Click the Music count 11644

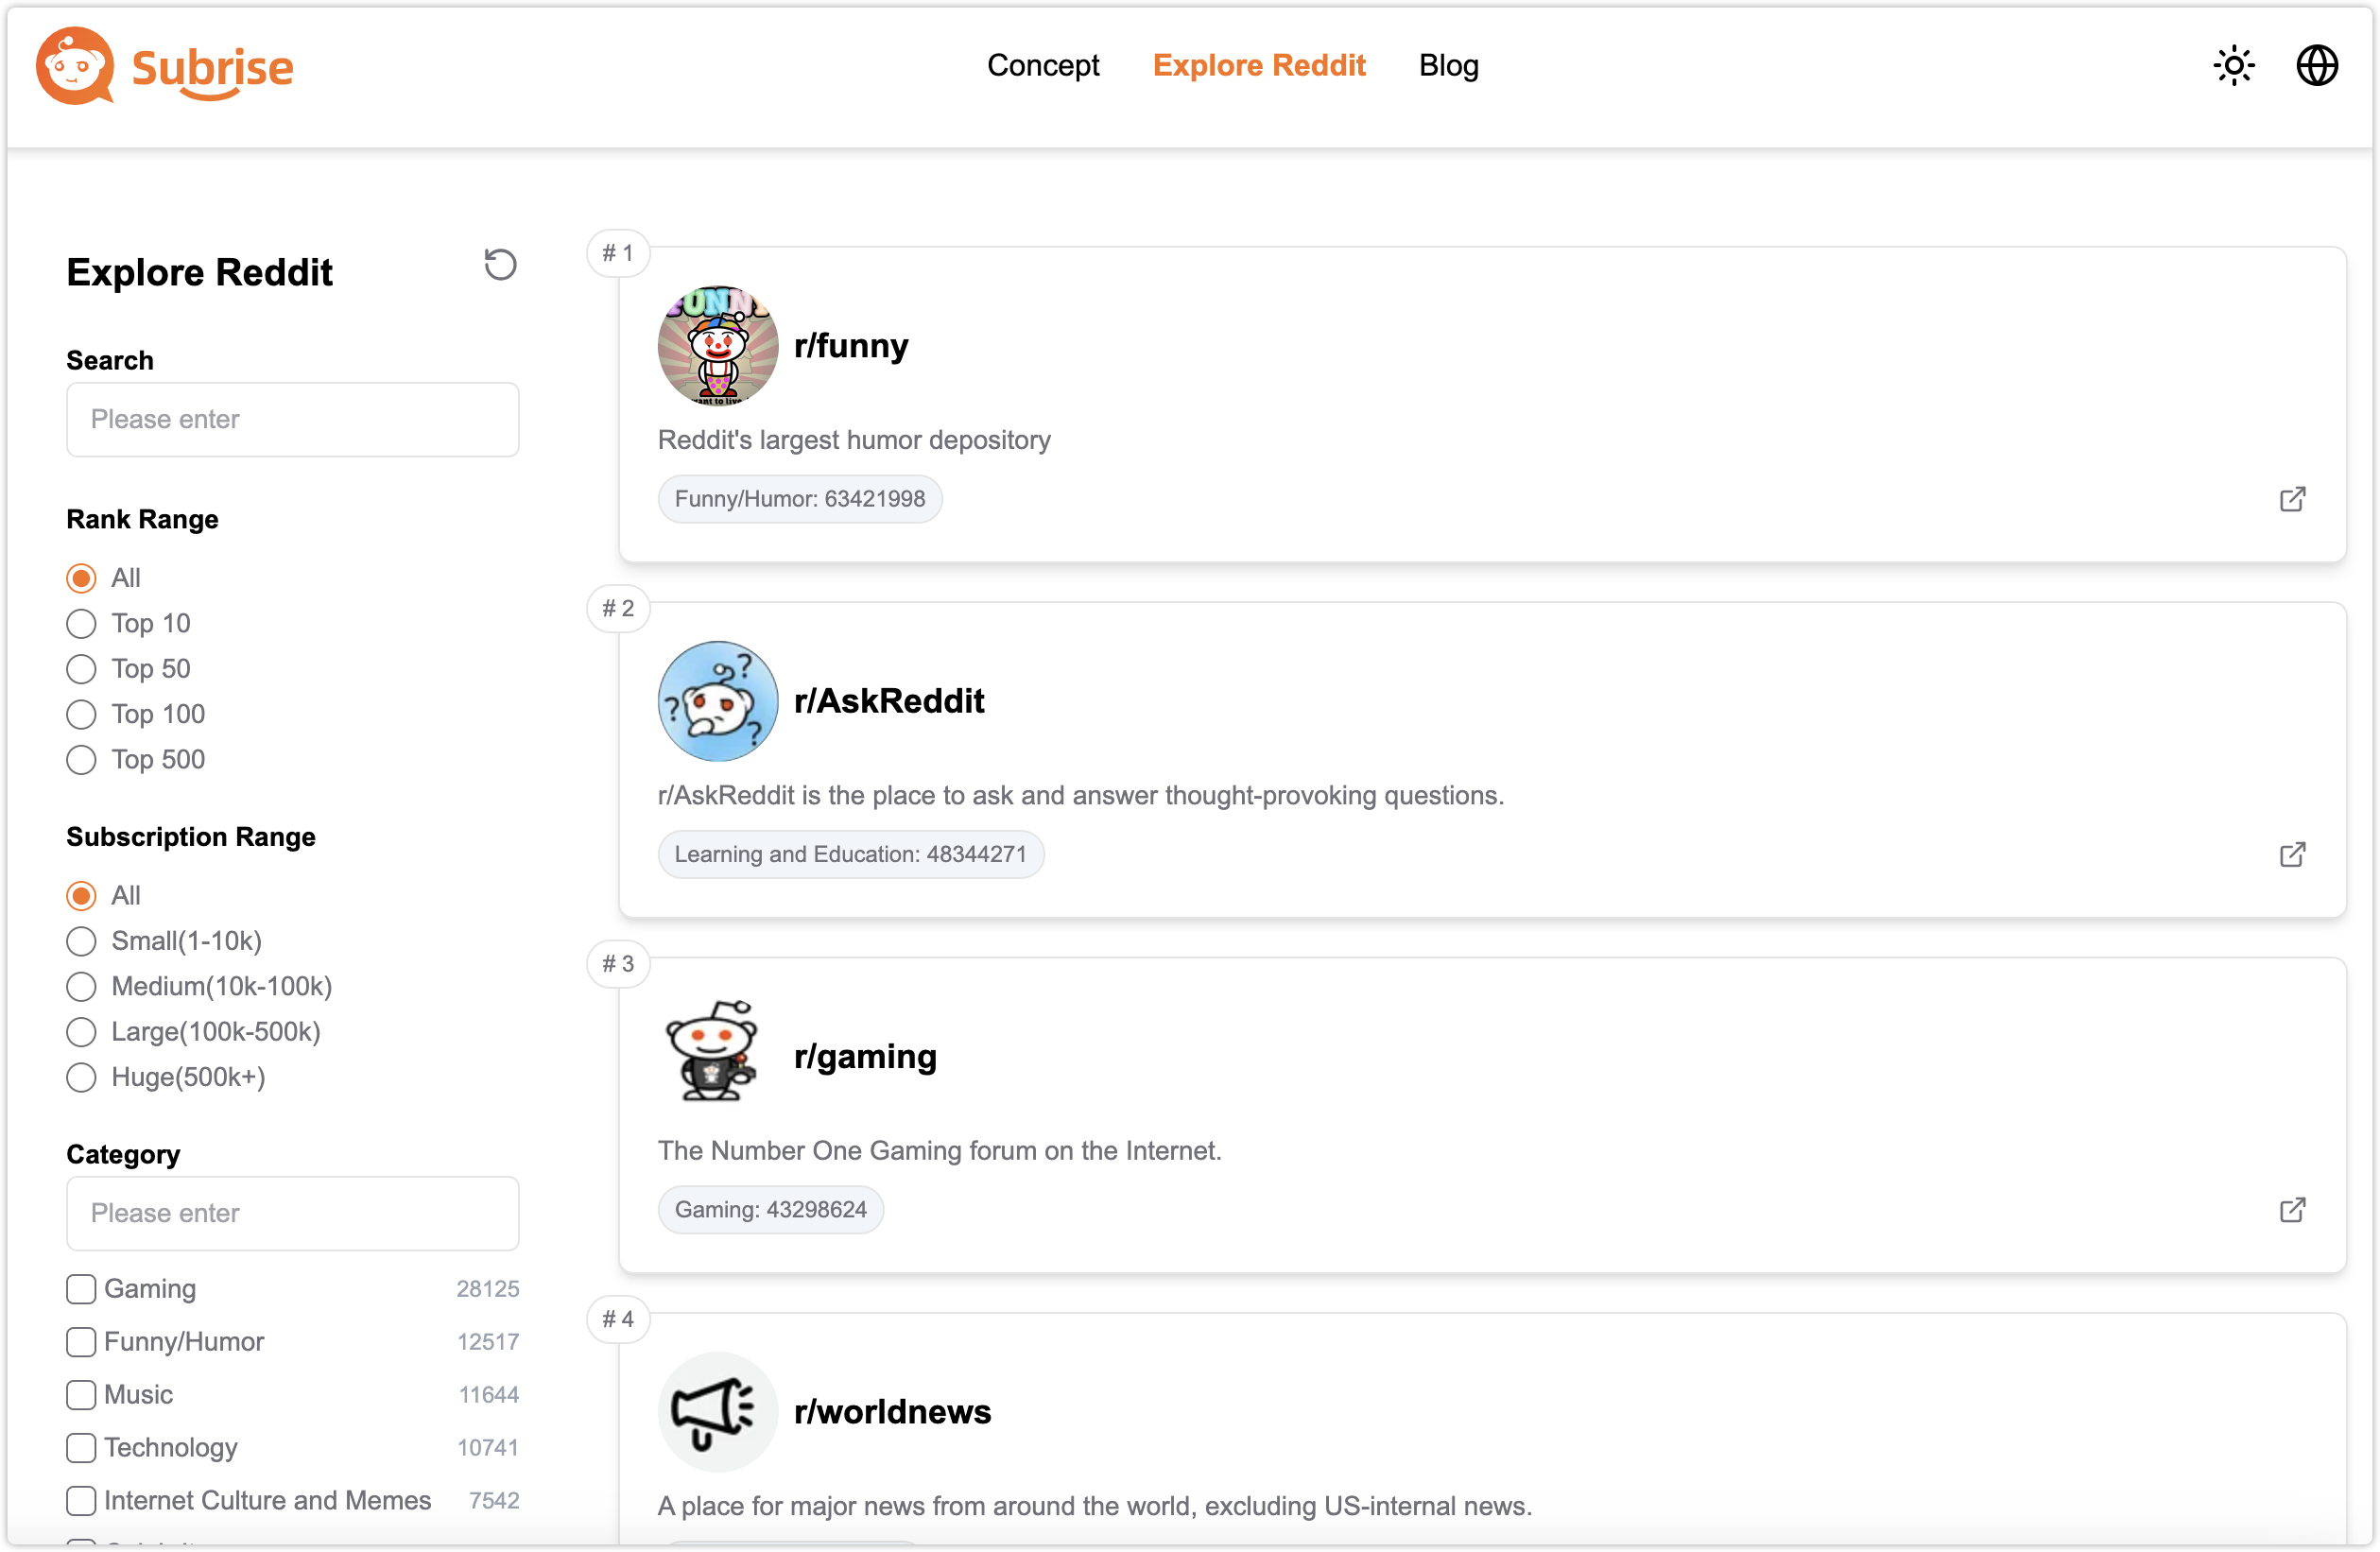tap(488, 1394)
